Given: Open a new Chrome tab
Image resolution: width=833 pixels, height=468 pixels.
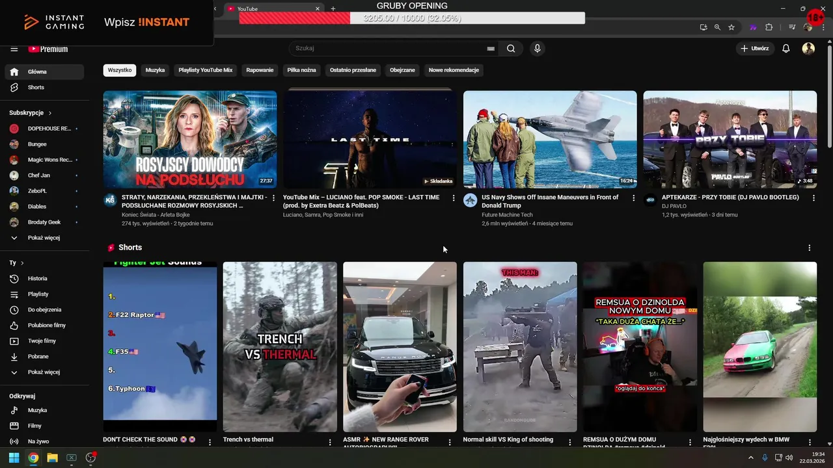Looking at the screenshot, I should (x=333, y=8).
